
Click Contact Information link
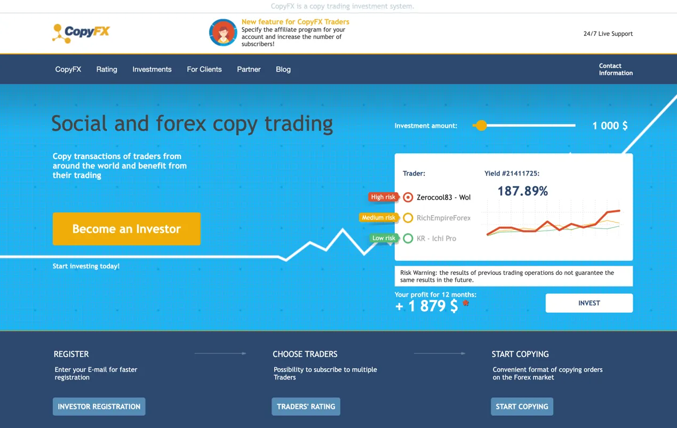point(616,69)
